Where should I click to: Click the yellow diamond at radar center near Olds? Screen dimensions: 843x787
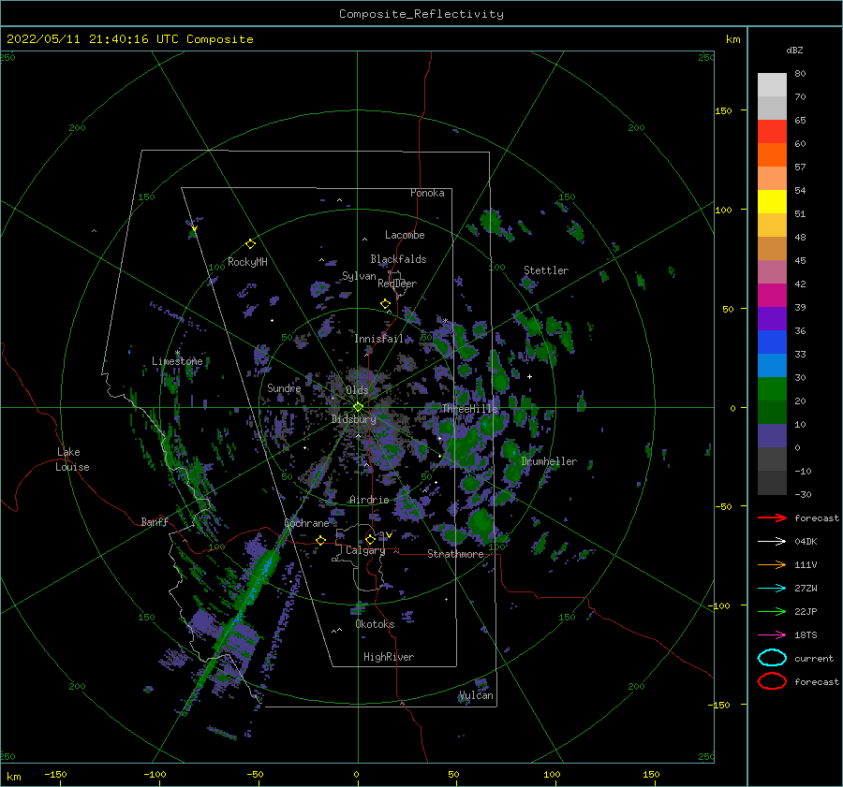click(x=358, y=407)
